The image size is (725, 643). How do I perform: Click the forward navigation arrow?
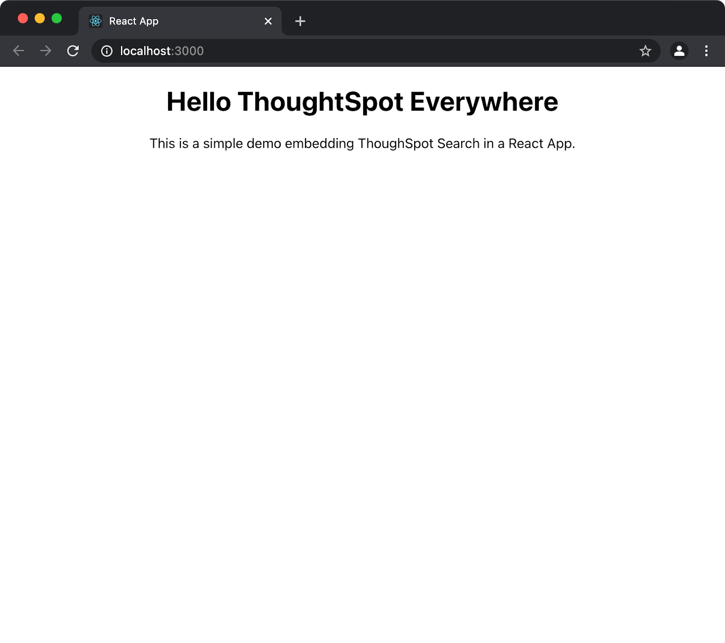(46, 51)
